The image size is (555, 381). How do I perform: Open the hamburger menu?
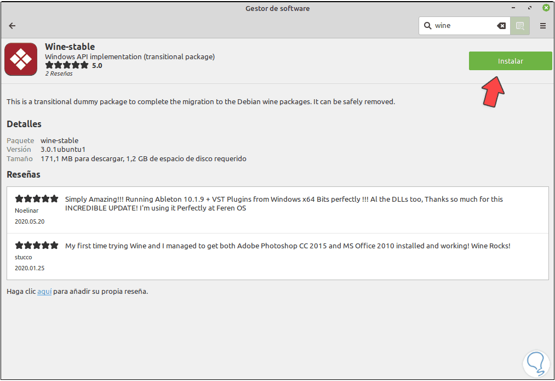(x=542, y=26)
